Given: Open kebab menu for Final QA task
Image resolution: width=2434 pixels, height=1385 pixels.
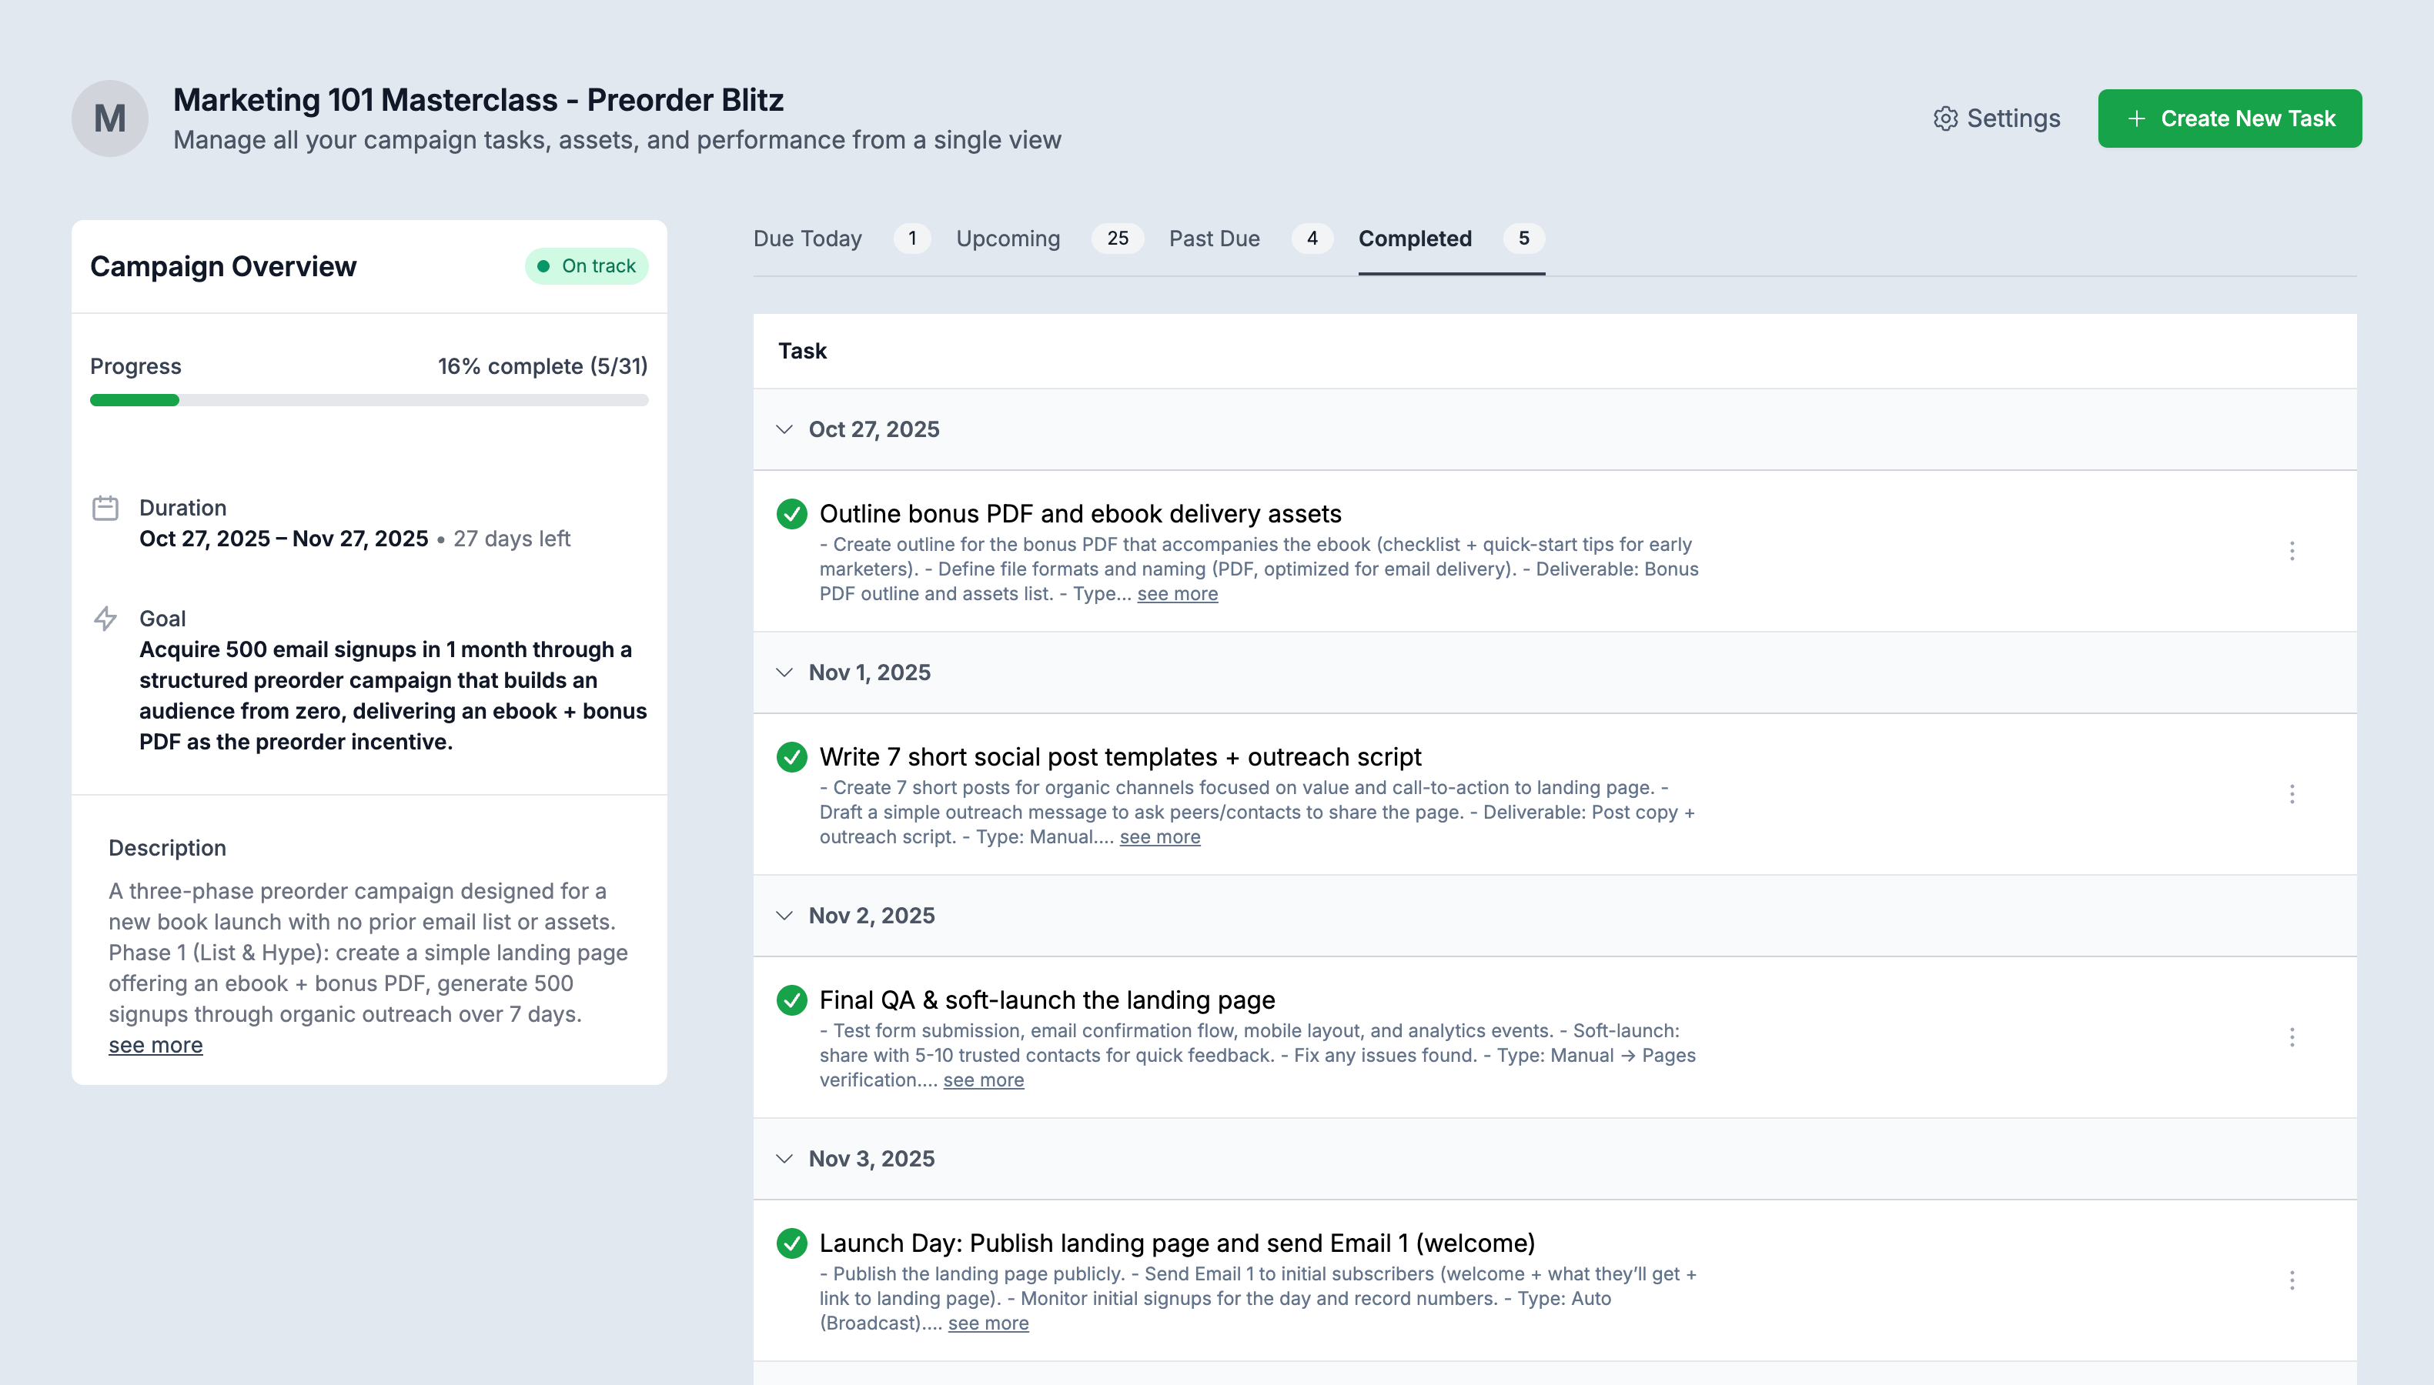Looking at the screenshot, I should [x=2292, y=1037].
